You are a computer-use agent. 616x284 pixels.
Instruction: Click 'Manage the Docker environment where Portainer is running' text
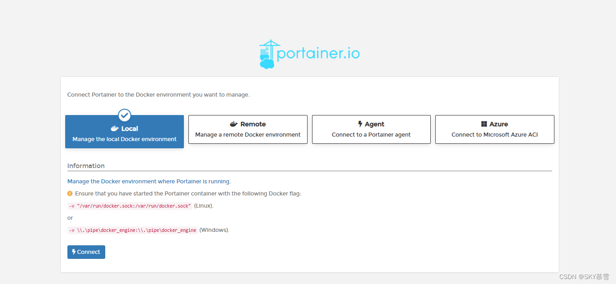(149, 182)
